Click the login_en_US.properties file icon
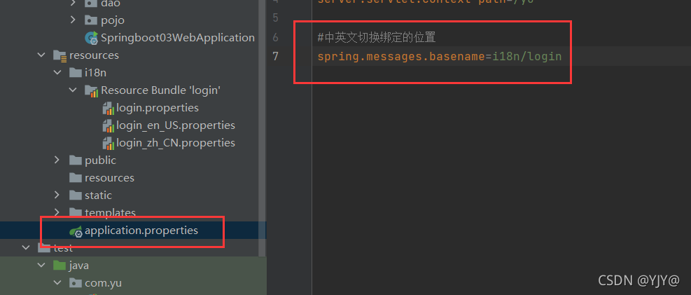 (108, 125)
